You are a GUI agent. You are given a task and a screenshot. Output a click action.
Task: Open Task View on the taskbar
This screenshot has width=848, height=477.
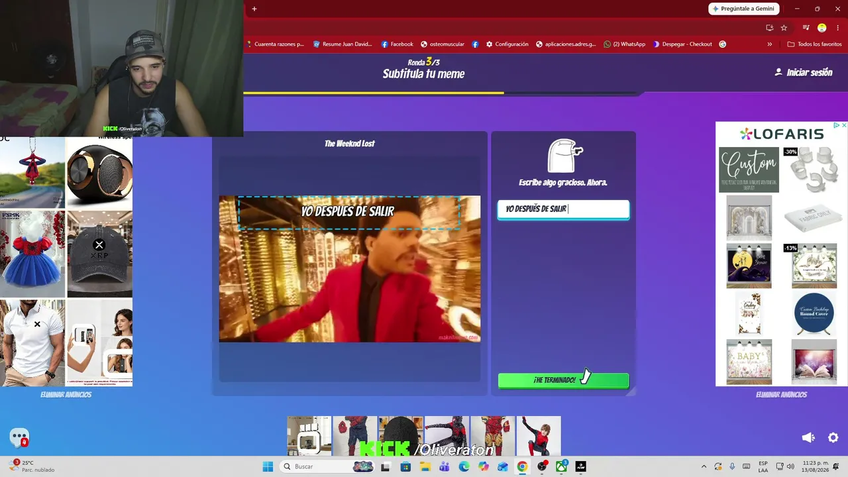click(x=386, y=466)
